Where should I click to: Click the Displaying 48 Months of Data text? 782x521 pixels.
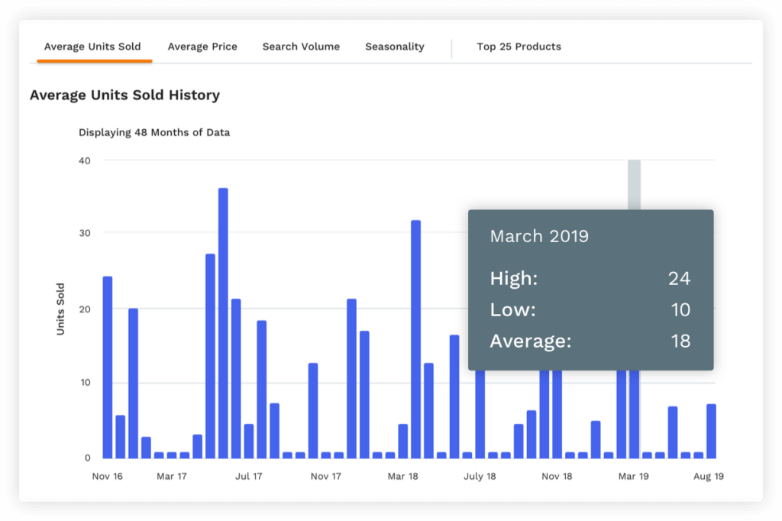point(154,133)
